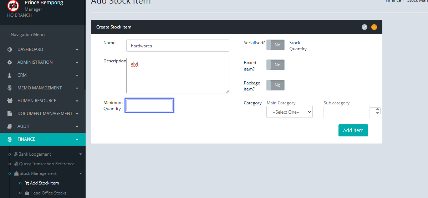This screenshot has height=198, width=428.
Task: Collapse panel with orange minus icon
Action: click(374, 27)
